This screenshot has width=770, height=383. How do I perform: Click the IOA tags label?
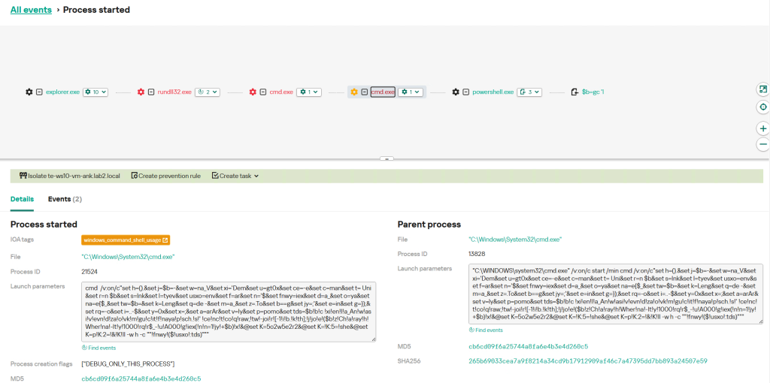coord(22,240)
